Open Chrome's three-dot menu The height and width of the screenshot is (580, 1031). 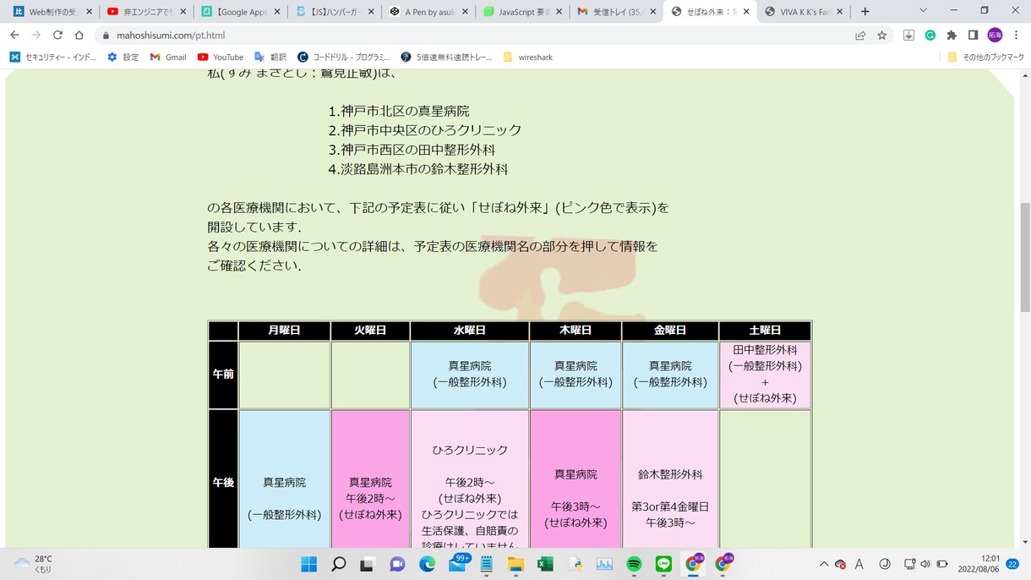[1017, 35]
